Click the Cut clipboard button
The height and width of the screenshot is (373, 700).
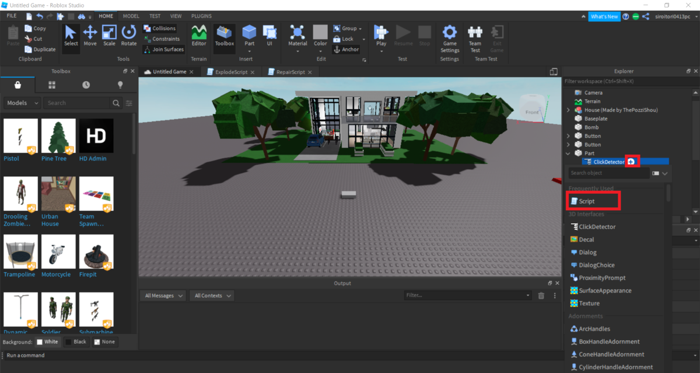coord(34,39)
